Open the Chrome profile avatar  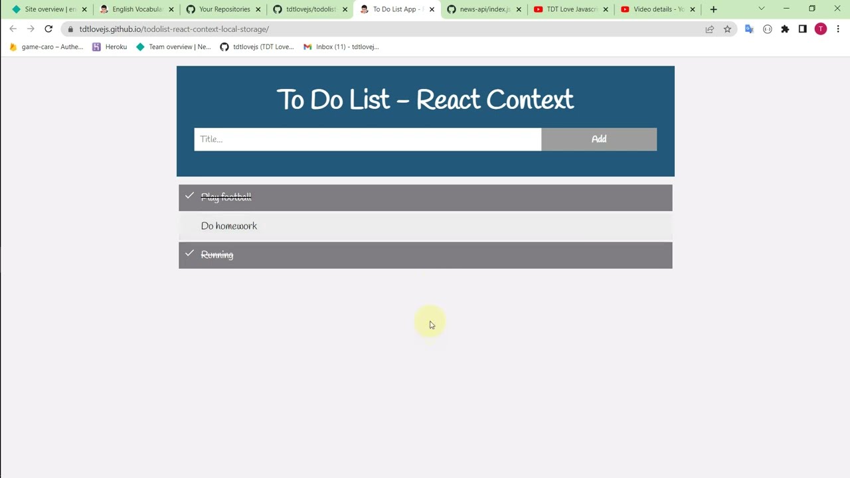click(x=821, y=29)
